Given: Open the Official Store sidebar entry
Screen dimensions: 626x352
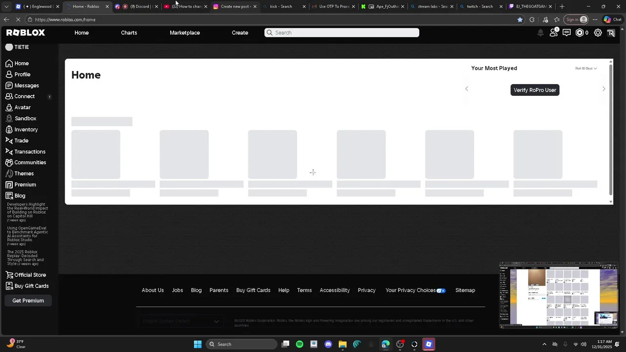Looking at the screenshot, I should point(26,275).
